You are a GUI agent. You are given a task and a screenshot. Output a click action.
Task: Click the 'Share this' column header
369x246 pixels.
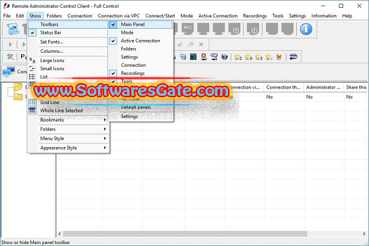[x=356, y=87]
